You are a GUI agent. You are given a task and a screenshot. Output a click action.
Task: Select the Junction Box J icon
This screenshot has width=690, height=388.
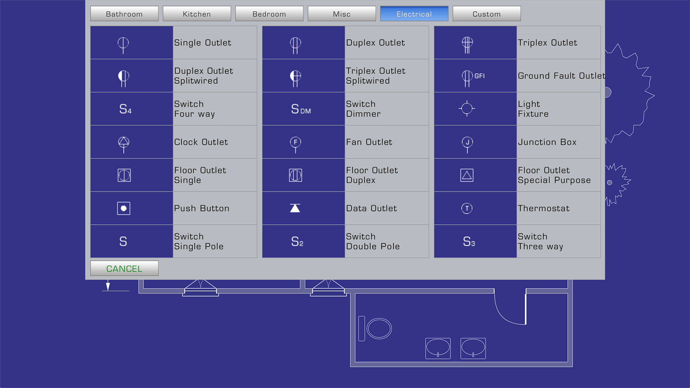(467, 142)
